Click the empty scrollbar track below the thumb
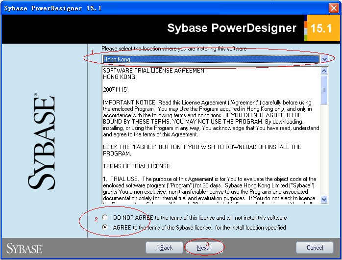This screenshot has width=342, height=260. tap(324, 152)
